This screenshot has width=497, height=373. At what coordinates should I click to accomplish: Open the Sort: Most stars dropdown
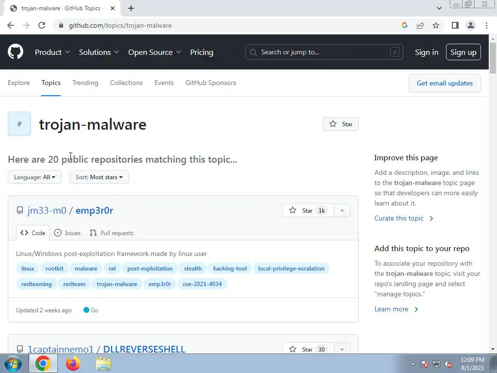[x=99, y=177]
